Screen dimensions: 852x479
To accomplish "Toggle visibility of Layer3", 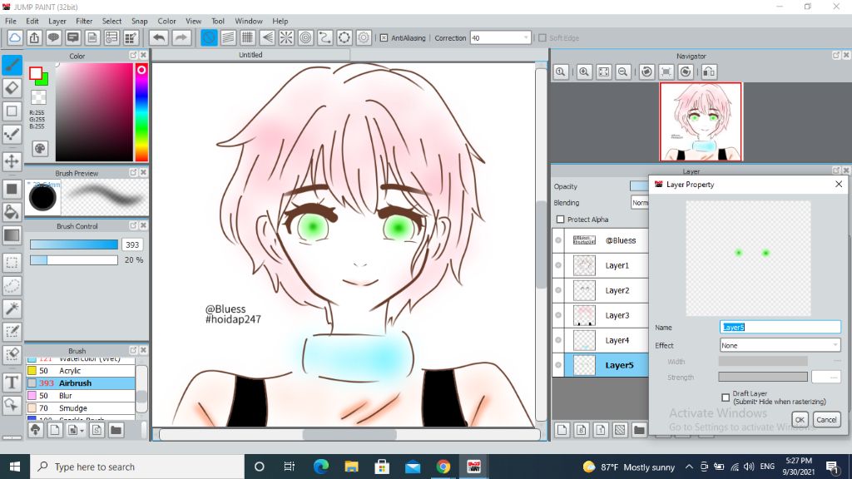I will pyautogui.click(x=558, y=315).
